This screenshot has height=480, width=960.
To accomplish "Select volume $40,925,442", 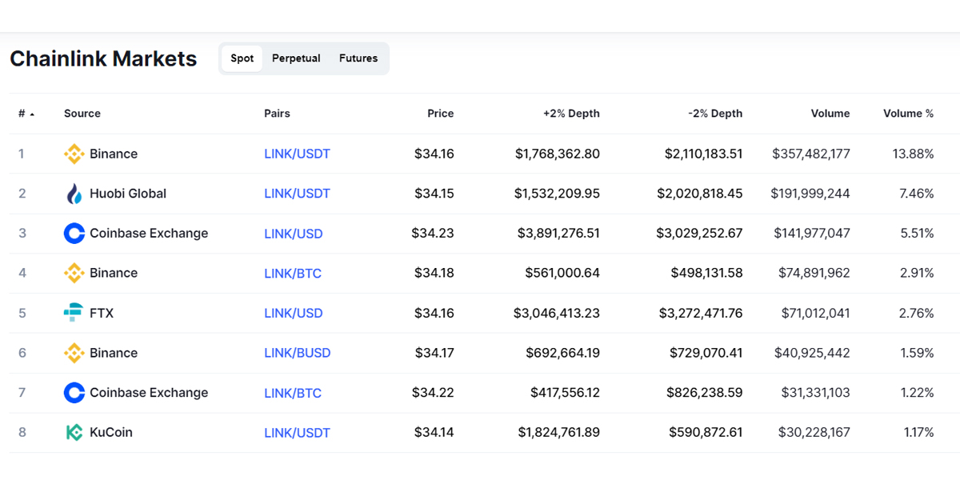I will tap(812, 353).
